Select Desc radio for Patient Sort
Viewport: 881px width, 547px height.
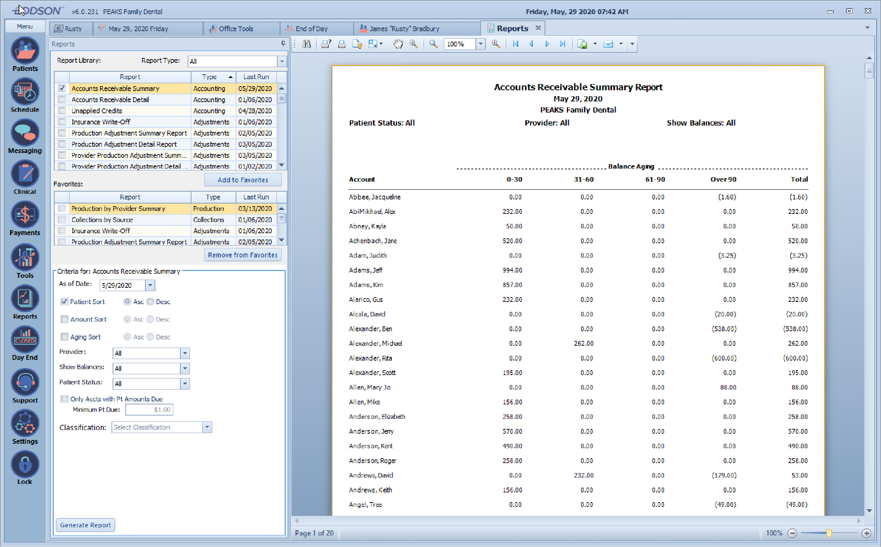coord(151,302)
